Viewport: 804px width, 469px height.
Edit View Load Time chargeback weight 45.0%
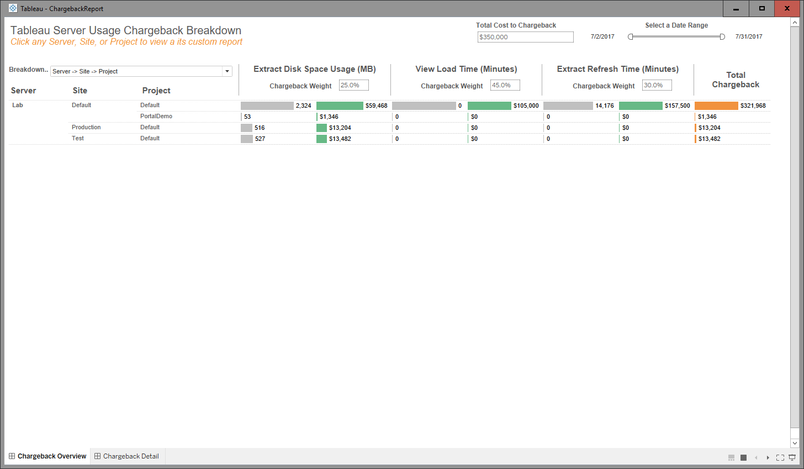pos(505,85)
